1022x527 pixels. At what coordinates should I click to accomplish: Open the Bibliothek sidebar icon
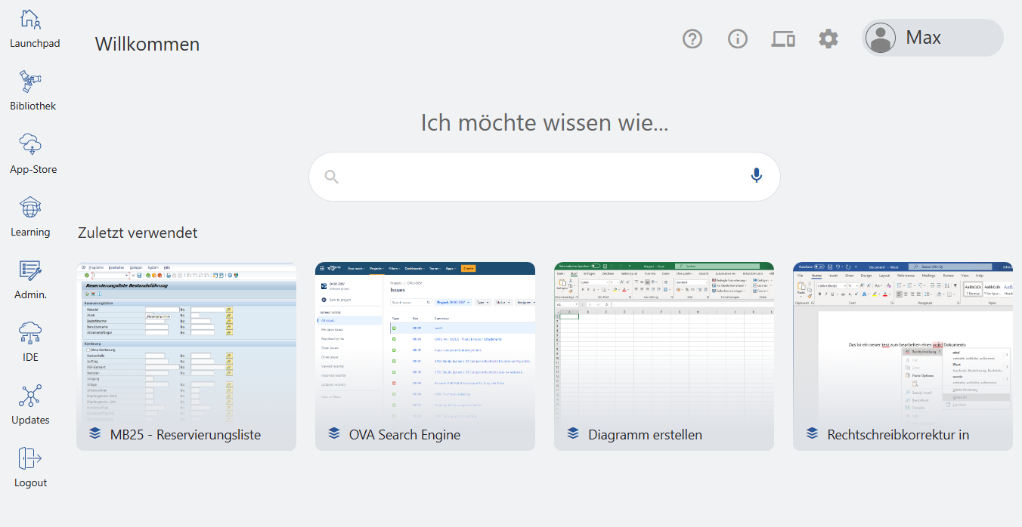pyautogui.click(x=31, y=82)
